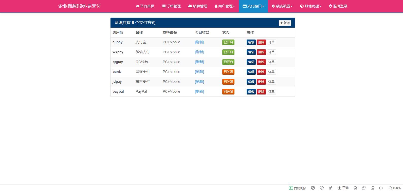Image resolution: width=403 pixels, height=191 pixels.
Task: Toggle the 已开启 status for alipay
Action: [228, 42]
